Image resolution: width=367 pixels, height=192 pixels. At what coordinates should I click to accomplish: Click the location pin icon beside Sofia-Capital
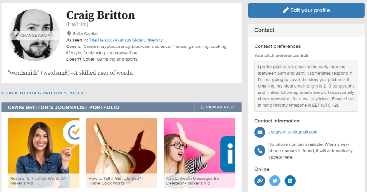click(x=69, y=34)
